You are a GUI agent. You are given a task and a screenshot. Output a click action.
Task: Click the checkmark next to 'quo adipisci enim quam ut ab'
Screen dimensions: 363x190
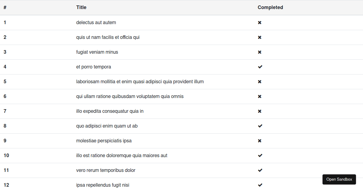click(260, 126)
